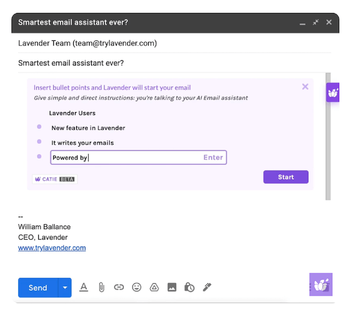
Task: Click the recipient field Lavender Team
Action: 174,43
